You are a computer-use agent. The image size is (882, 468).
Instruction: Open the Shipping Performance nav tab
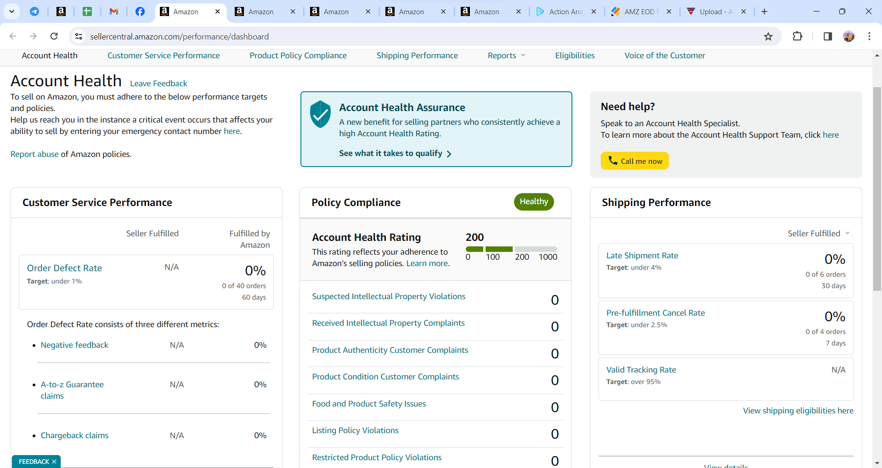click(417, 56)
